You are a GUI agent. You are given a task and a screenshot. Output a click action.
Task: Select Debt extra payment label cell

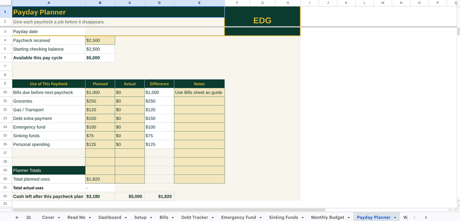pyautogui.click(x=49, y=119)
